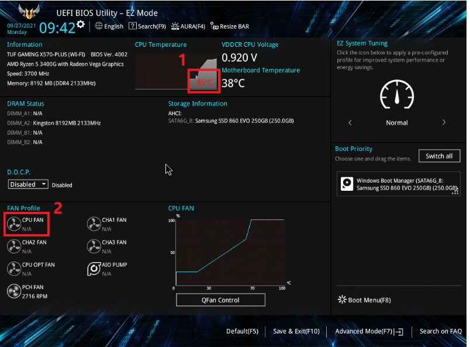Click the CHA3 FAN icon
470x347 pixels.
[94, 246]
